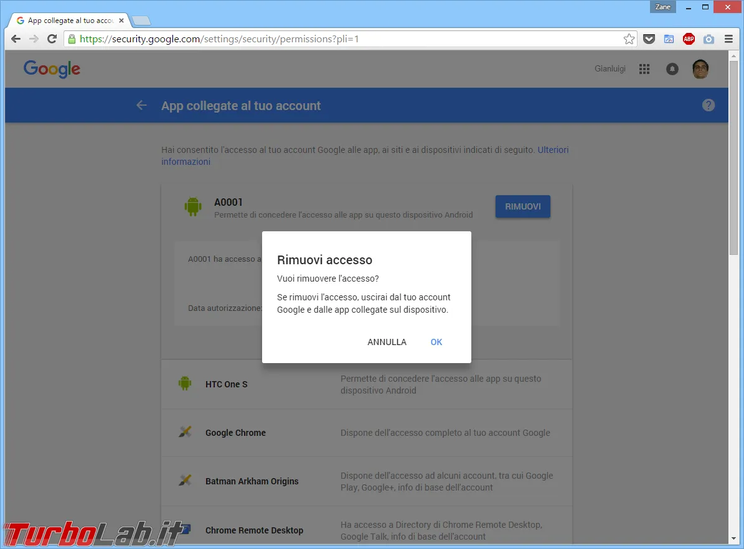
Task: Open Google notifications bell
Action: coord(672,69)
